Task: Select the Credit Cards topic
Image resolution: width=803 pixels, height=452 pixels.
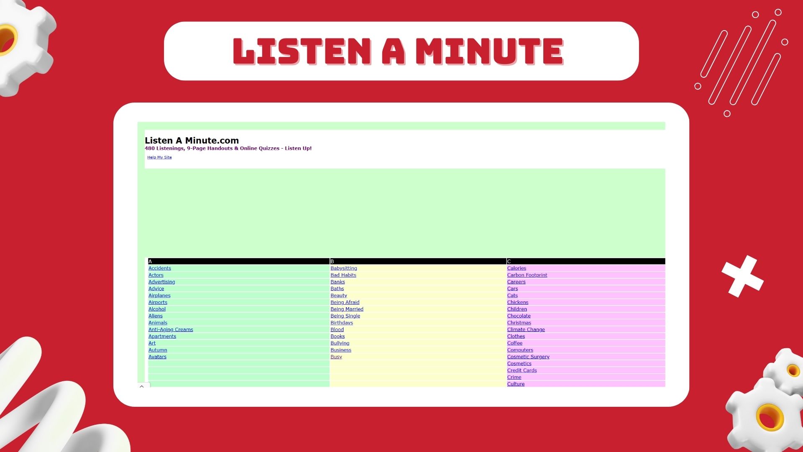Action: (x=522, y=370)
